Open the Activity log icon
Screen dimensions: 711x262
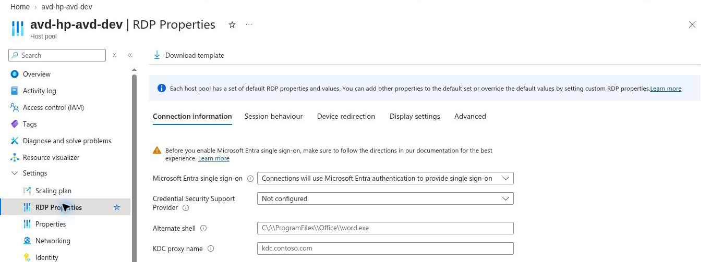coord(15,91)
